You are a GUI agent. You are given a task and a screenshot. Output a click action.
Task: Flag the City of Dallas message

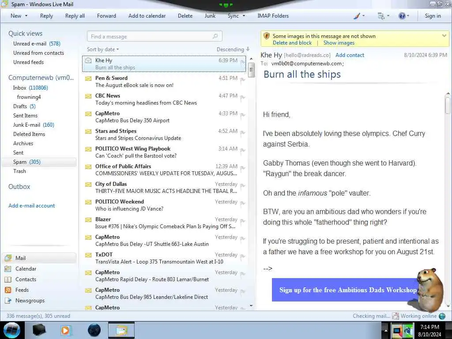click(243, 186)
